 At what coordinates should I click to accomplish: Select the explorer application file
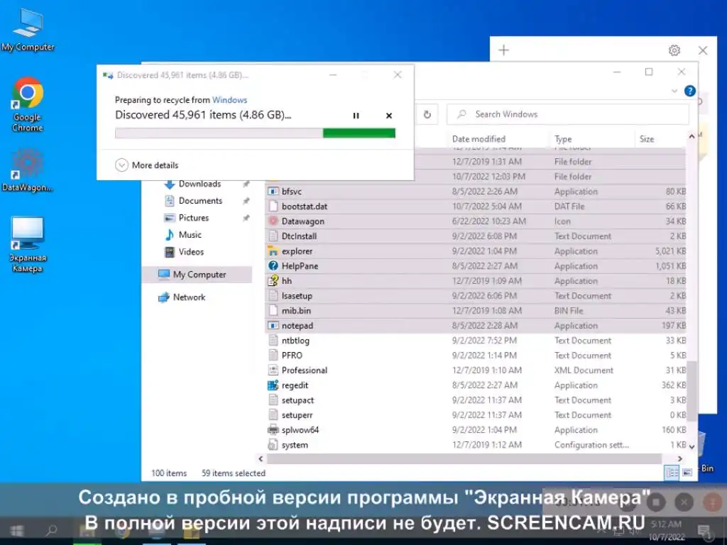click(476, 251)
